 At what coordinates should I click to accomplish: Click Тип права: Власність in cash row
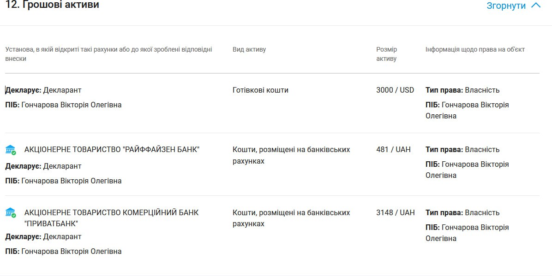(462, 90)
